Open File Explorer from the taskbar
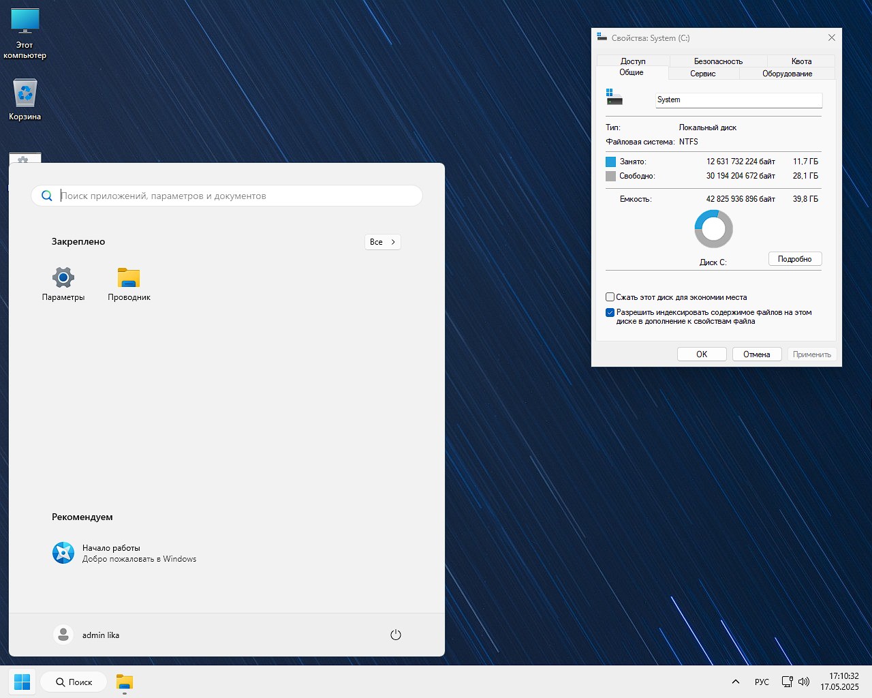The width and height of the screenshot is (872, 698). point(124,682)
